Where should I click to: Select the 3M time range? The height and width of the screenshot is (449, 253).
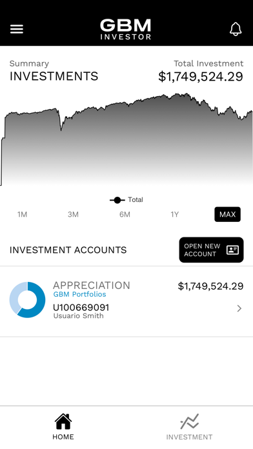point(73,214)
